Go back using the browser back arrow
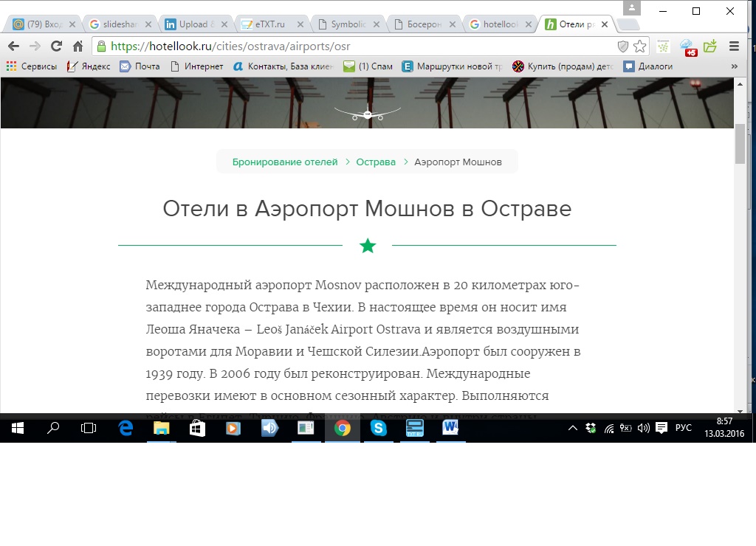The width and height of the screenshot is (756, 546). click(13, 46)
